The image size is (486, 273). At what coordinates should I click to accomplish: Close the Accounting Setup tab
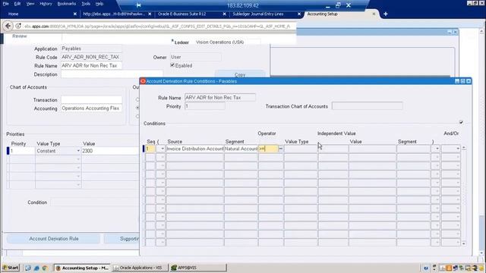tap(374, 14)
